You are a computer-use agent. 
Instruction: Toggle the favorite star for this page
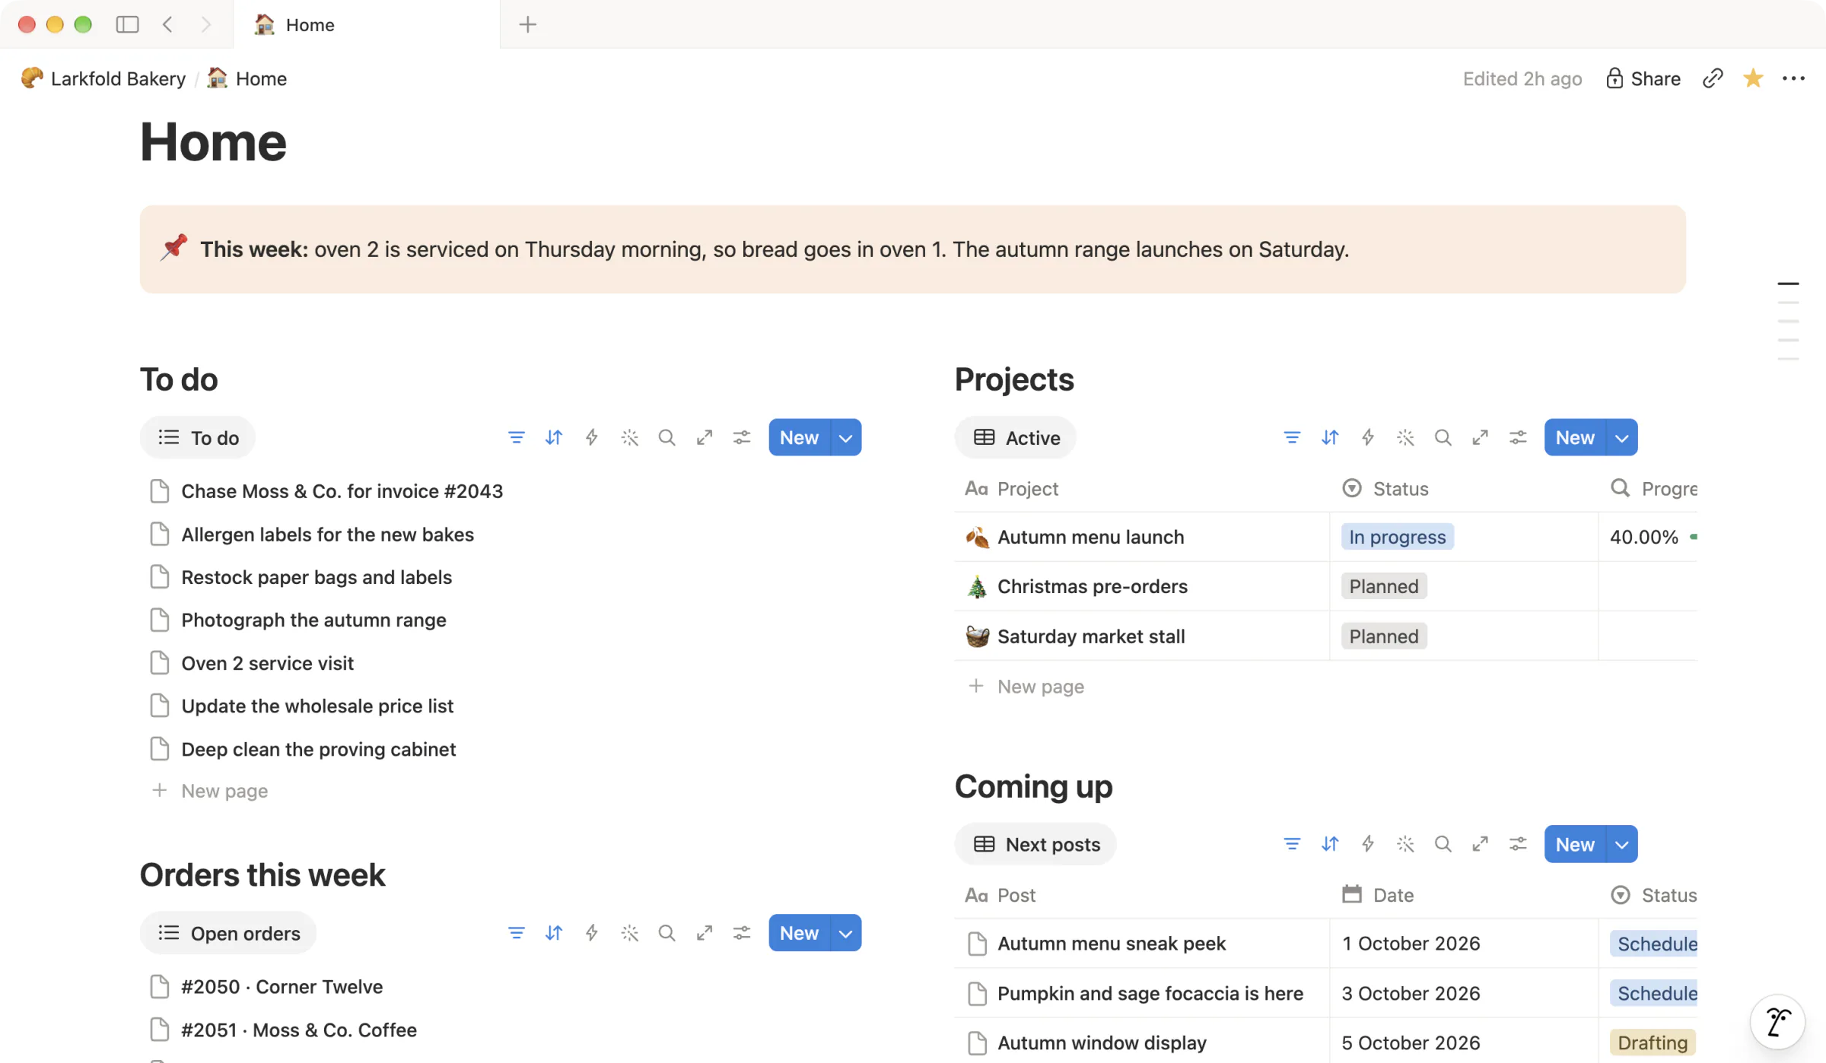click(x=1753, y=78)
